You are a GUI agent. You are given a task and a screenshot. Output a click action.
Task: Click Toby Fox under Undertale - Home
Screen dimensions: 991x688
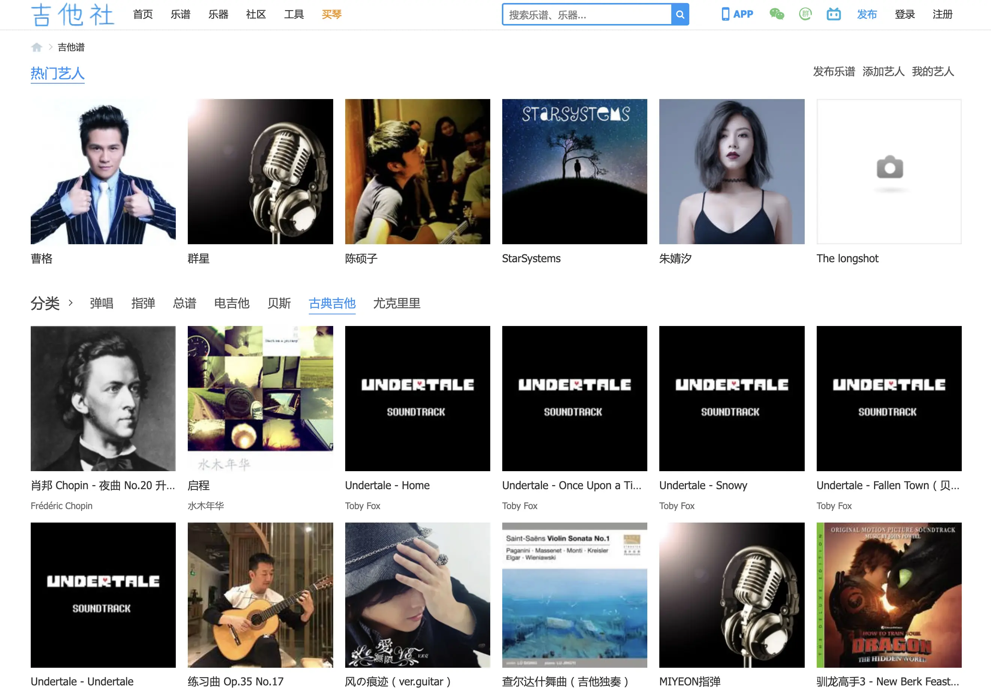coord(363,506)
